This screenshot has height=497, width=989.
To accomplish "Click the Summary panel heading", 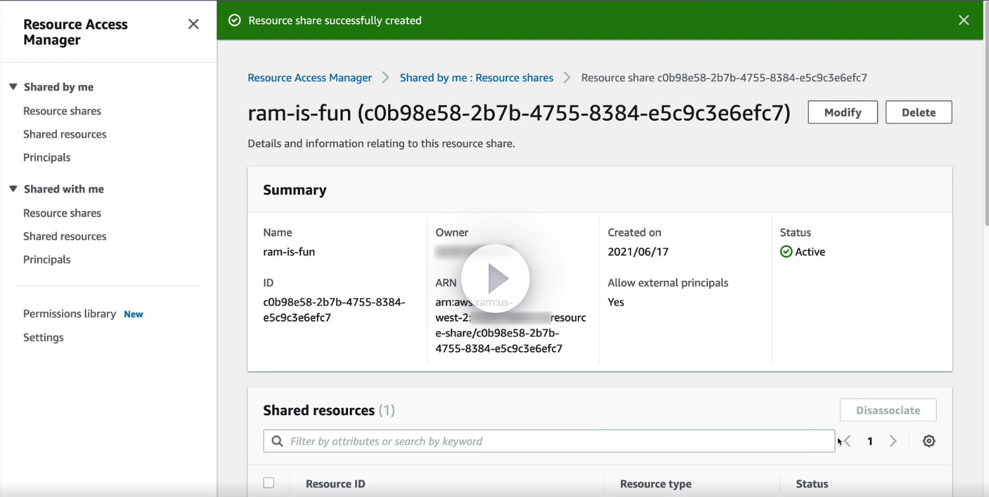I will (294, 189).
